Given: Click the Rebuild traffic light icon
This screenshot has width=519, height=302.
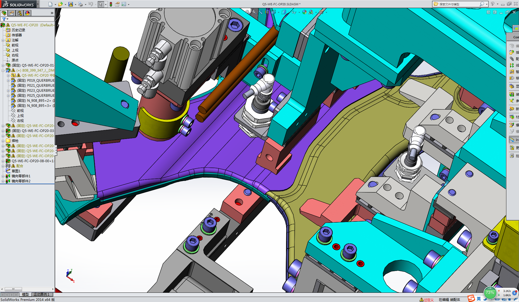Looking at the screenshot, I should coord(111,4).
